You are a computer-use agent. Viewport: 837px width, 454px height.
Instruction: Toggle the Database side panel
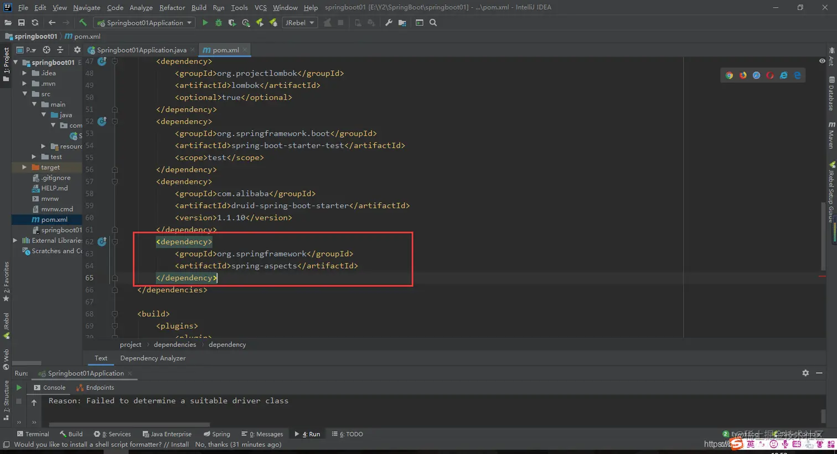pos(831,94)
